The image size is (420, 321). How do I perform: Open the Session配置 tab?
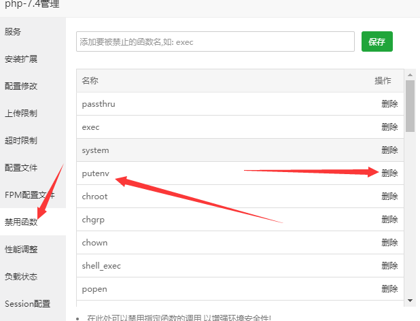click(x=27, y=304)
